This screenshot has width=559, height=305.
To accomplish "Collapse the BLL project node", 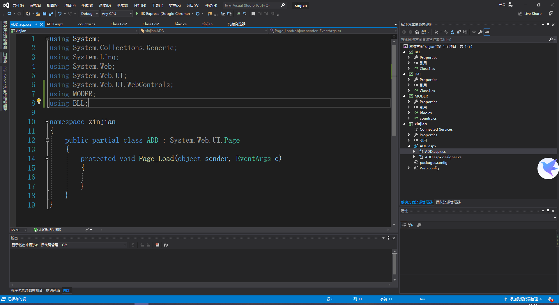I will [404, 52].
